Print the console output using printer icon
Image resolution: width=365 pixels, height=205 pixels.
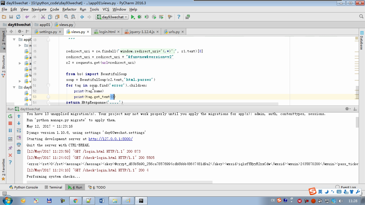(x=19, y=145)
